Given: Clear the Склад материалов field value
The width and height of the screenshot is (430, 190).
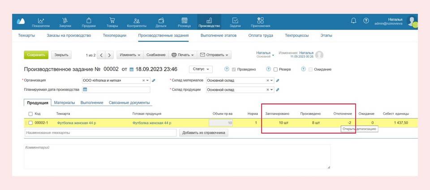Looking at the screenshot, I should coord(268,81).
